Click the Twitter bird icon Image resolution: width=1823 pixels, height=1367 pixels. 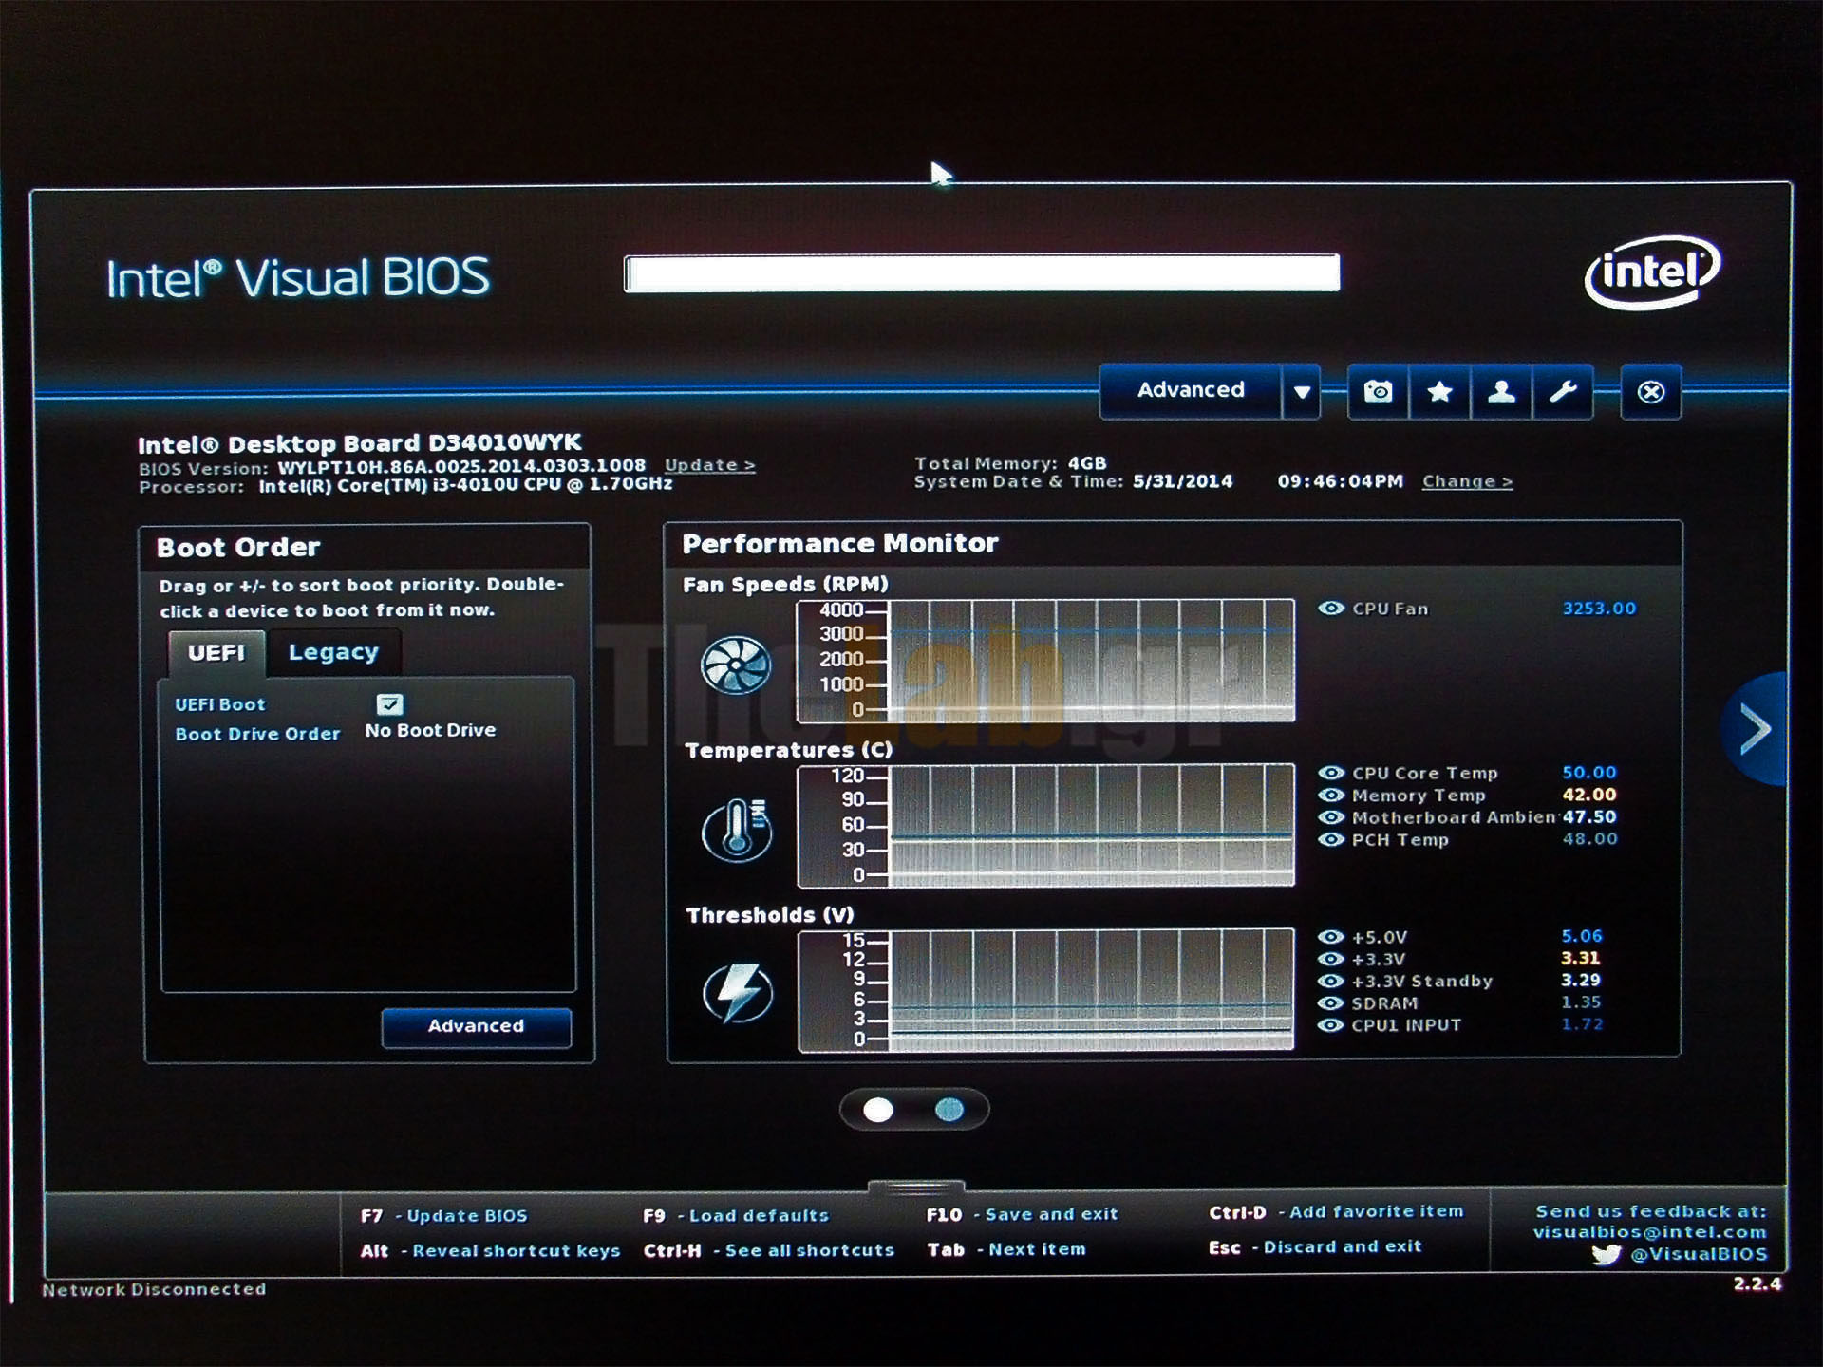(1606, 1255)
